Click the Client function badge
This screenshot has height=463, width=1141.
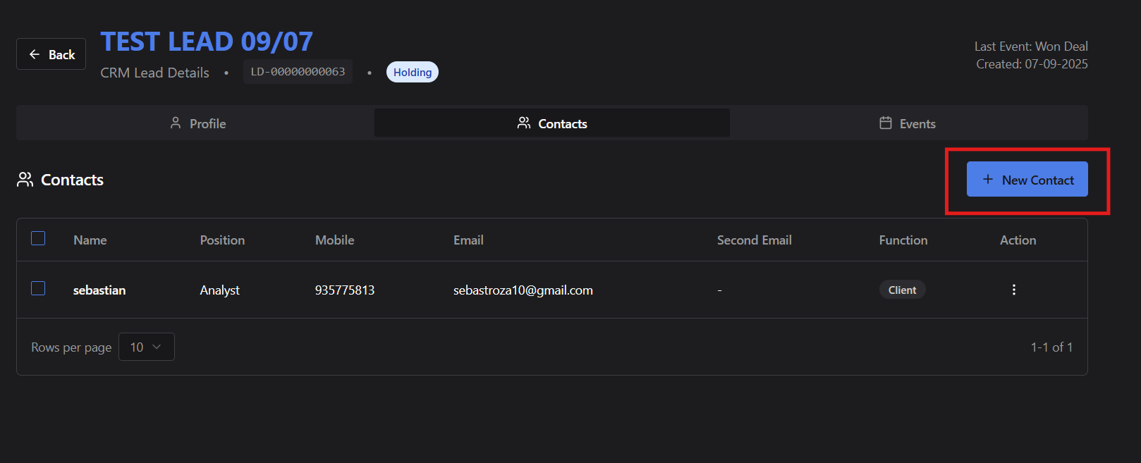coord(902,290)
